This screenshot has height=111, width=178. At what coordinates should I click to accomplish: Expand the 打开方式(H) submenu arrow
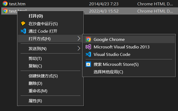pyautogui.click(x=79, y=39)
